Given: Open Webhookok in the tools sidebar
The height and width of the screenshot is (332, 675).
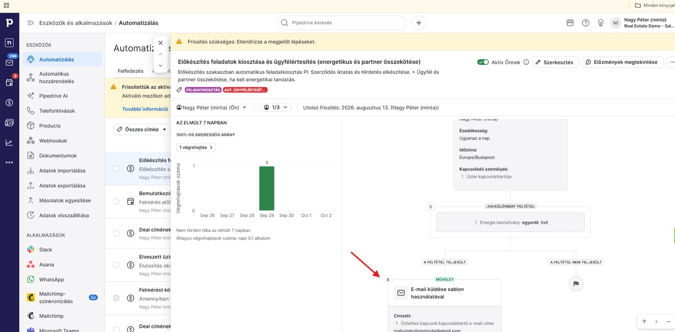Looking at the screenshot, I should 62,141.
